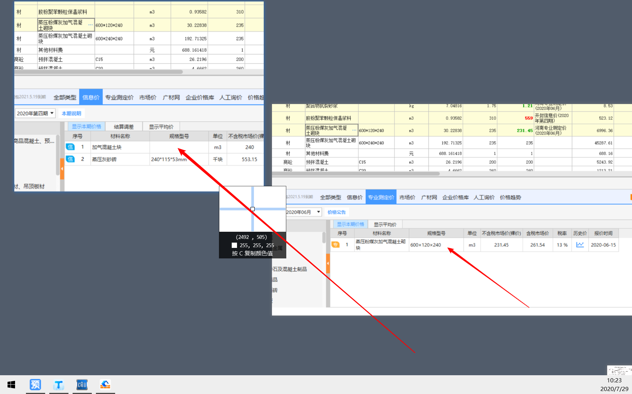Switch to 市场价 tab in 2020年06月 window
632x394 pixels.
pos(407,198)
